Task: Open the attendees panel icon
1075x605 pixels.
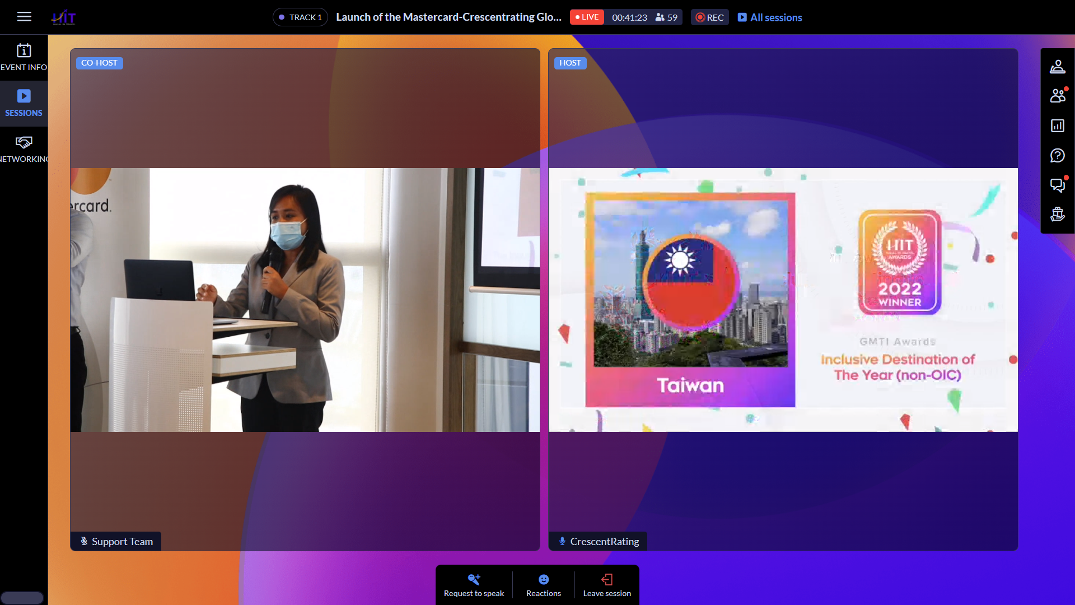Action: click(x=1057, y=96)
